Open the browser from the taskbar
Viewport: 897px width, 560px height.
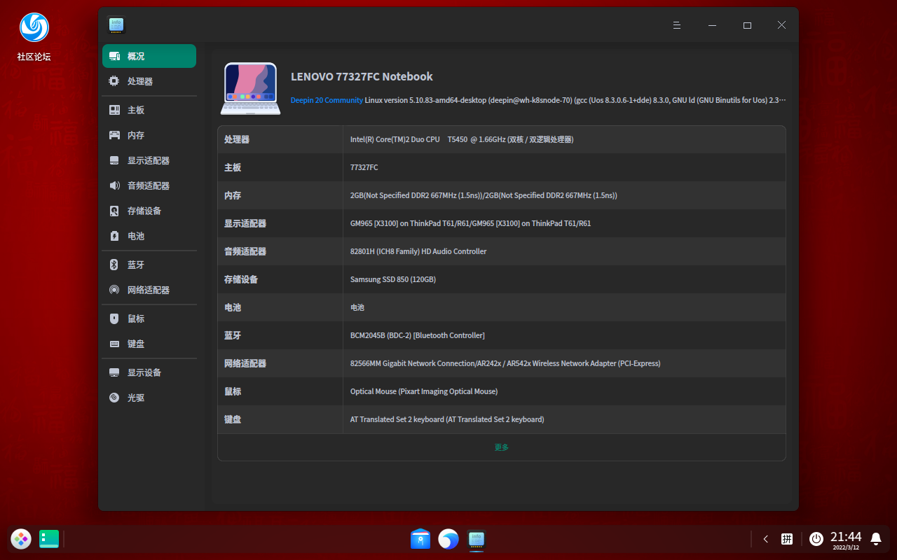(x=448, y=539)
